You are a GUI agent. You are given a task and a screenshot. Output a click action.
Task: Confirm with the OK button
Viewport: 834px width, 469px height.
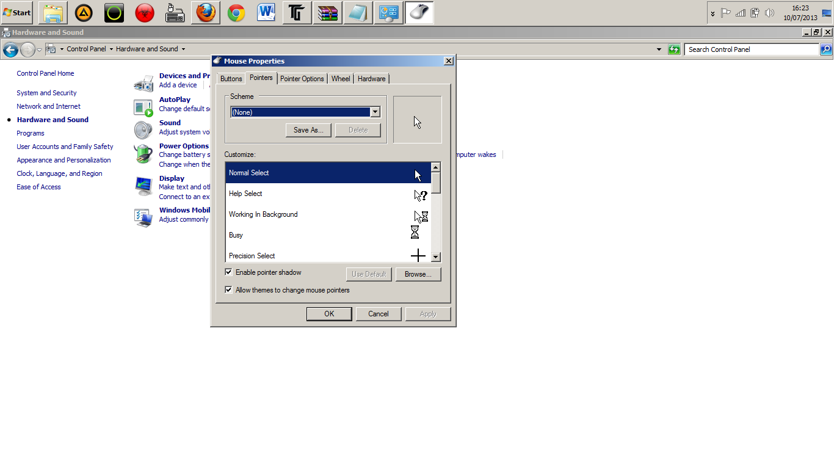click(329, 314)
